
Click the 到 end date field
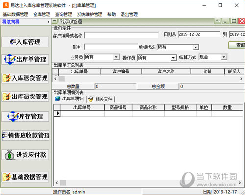(237, 34)
